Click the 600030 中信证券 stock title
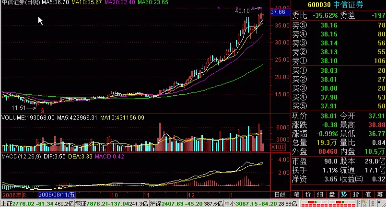Viewport: 386px width, 207px height. 335,5
